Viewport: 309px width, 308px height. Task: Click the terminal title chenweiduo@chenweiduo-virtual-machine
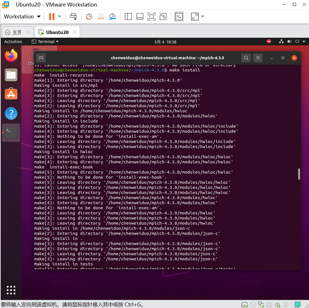pos(167,58)
